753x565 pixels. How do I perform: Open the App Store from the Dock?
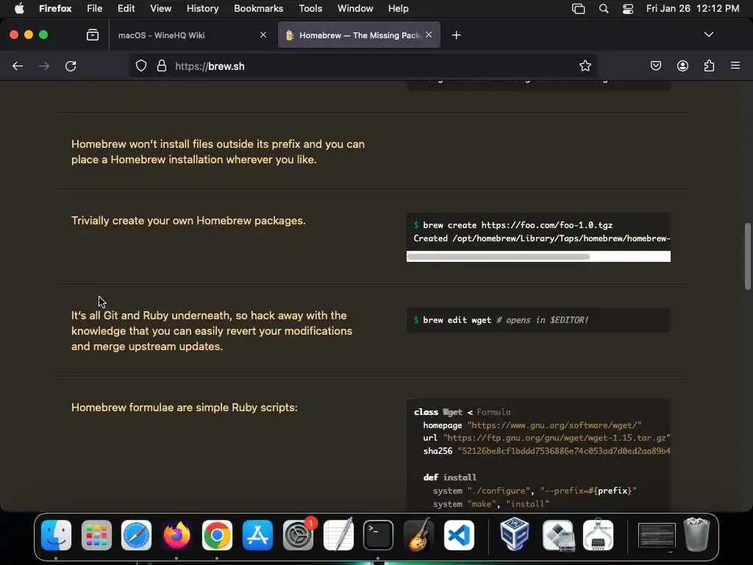[x=257, y=536]
